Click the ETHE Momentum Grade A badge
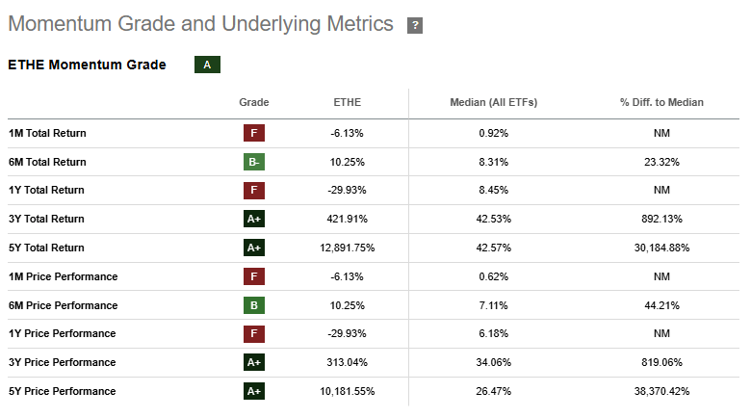The image size is (751, 418). [x=207, y=65]
